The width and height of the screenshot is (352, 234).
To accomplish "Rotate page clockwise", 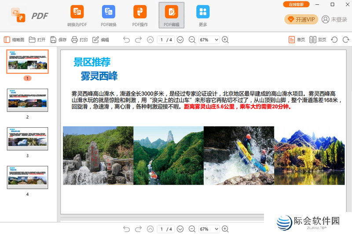I will click(x=346, y=40).
